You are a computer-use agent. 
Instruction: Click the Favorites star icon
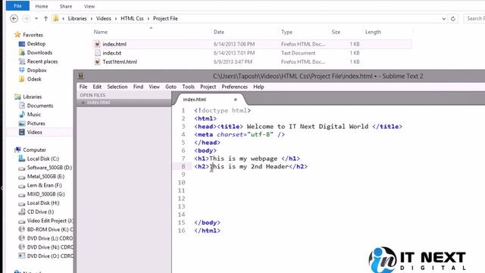(x=17, y=35)
